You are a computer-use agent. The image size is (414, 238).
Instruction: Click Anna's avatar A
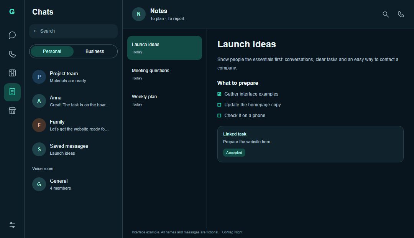[x=39, y=101]
